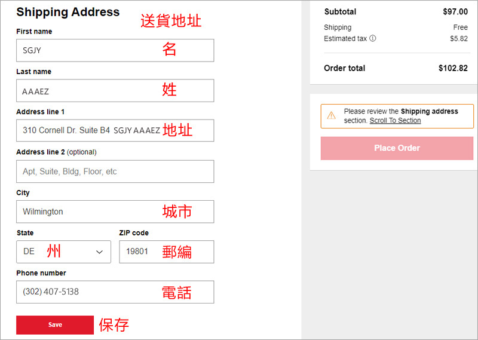Image resolution: width=478 pixels, height=340 pixels.
Task: Click the Phone number label
Action: [x=41, y=273]
